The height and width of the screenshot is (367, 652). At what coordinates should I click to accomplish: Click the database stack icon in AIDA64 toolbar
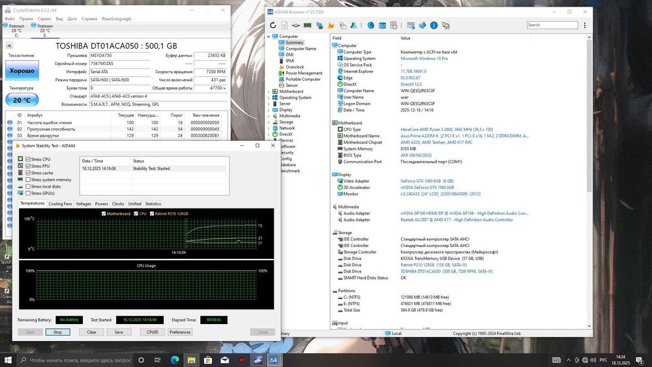tap(382, 25)
